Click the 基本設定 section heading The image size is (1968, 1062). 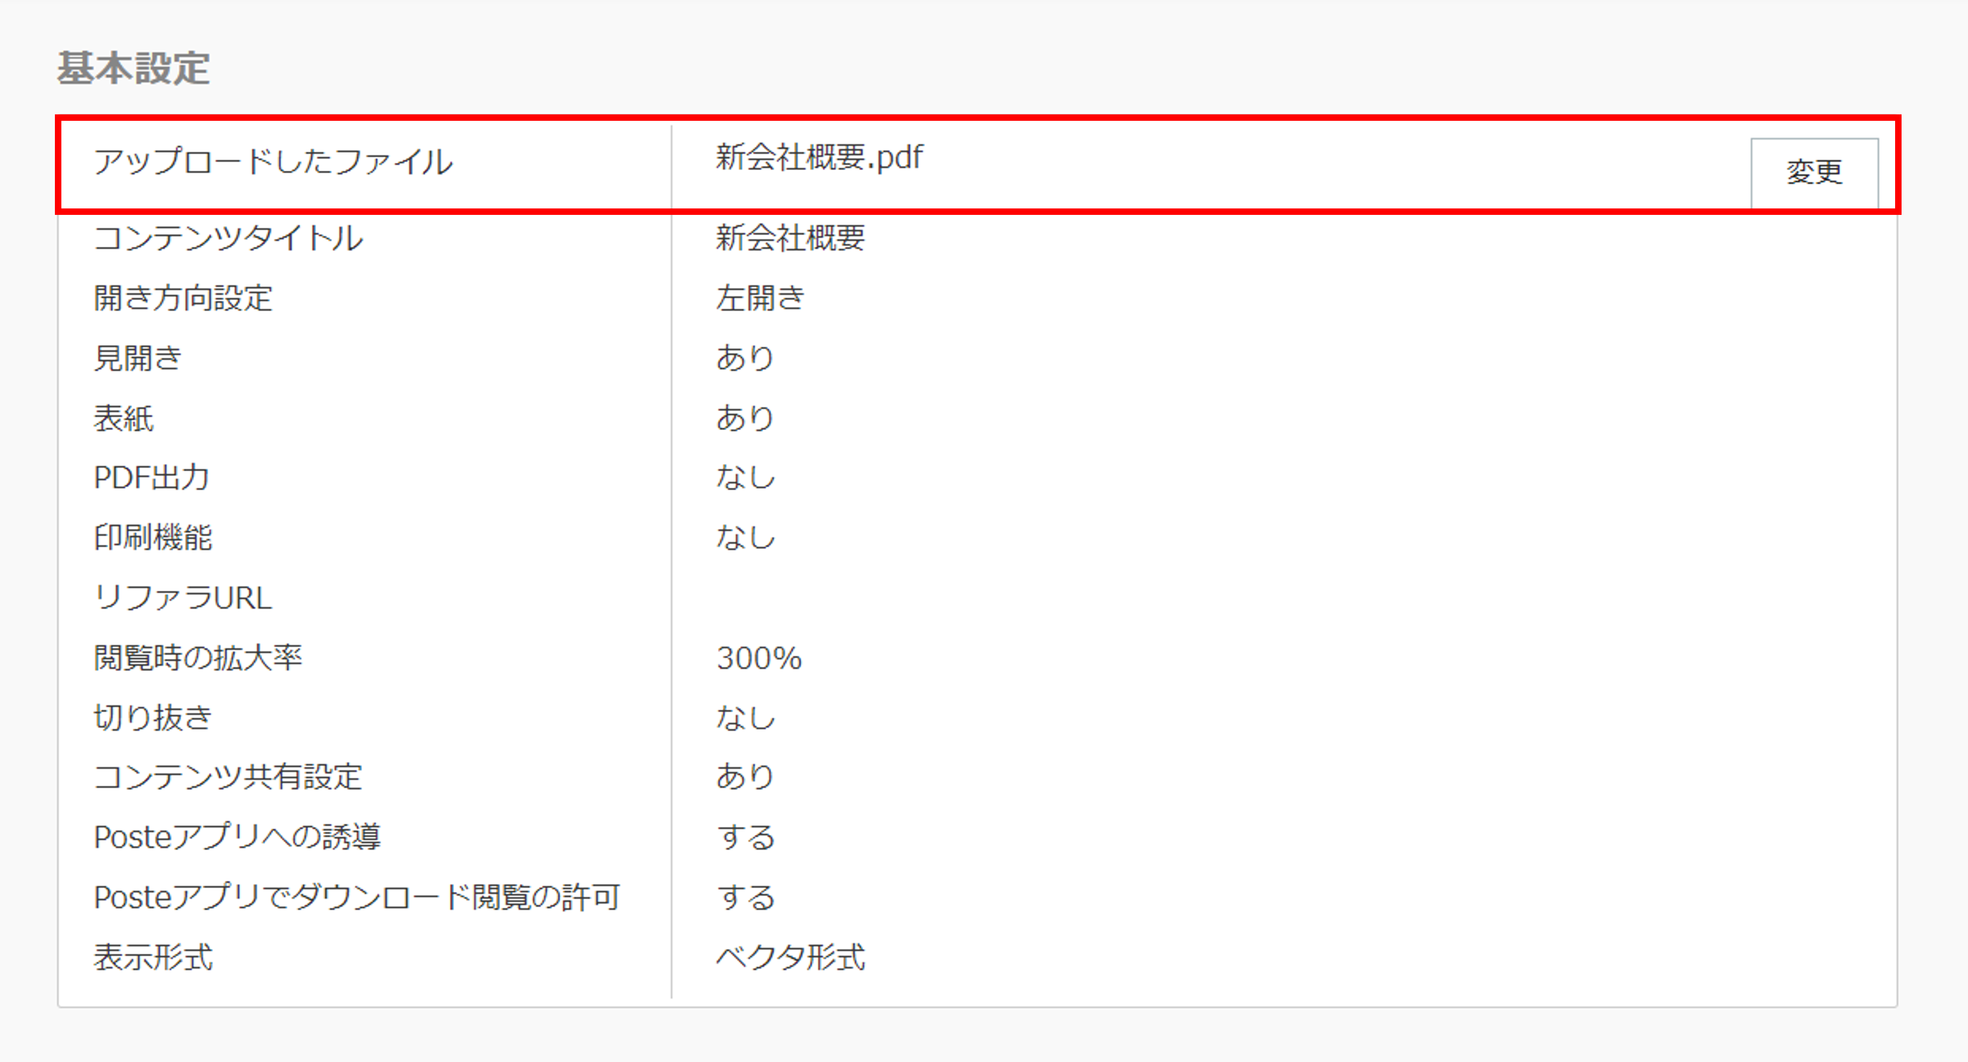pyautogui.click(x=134, y=69)
